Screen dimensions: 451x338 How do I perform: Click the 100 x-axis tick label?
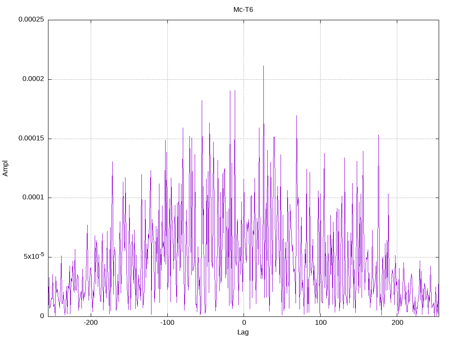321,323
